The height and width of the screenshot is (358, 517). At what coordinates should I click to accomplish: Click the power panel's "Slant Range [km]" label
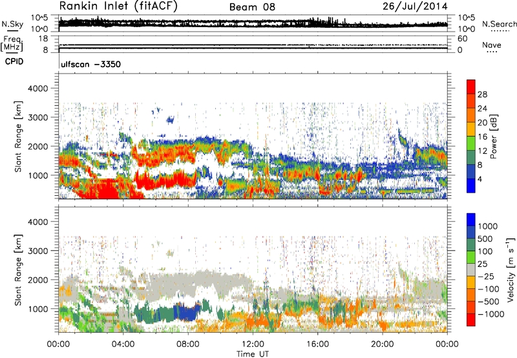(18, 136)
